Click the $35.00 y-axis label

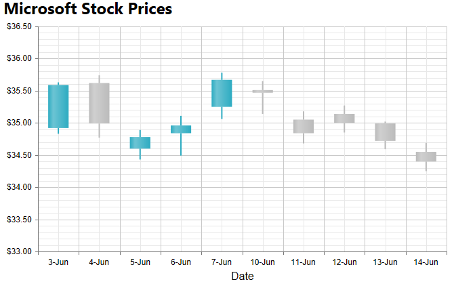19,123
